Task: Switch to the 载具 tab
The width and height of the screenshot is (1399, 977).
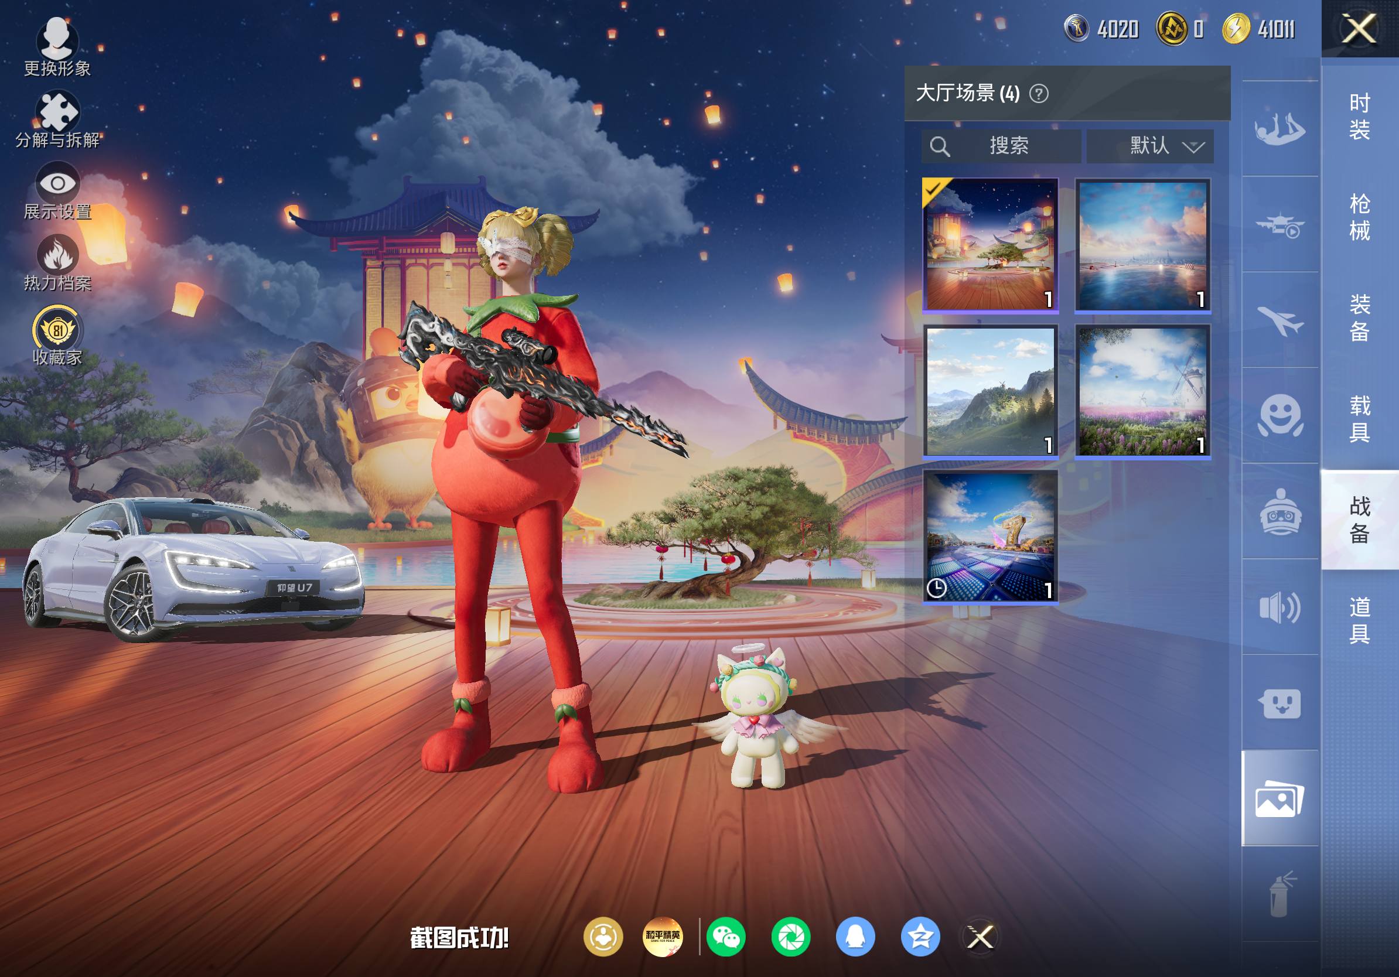Action: (x=1359, y=419)
